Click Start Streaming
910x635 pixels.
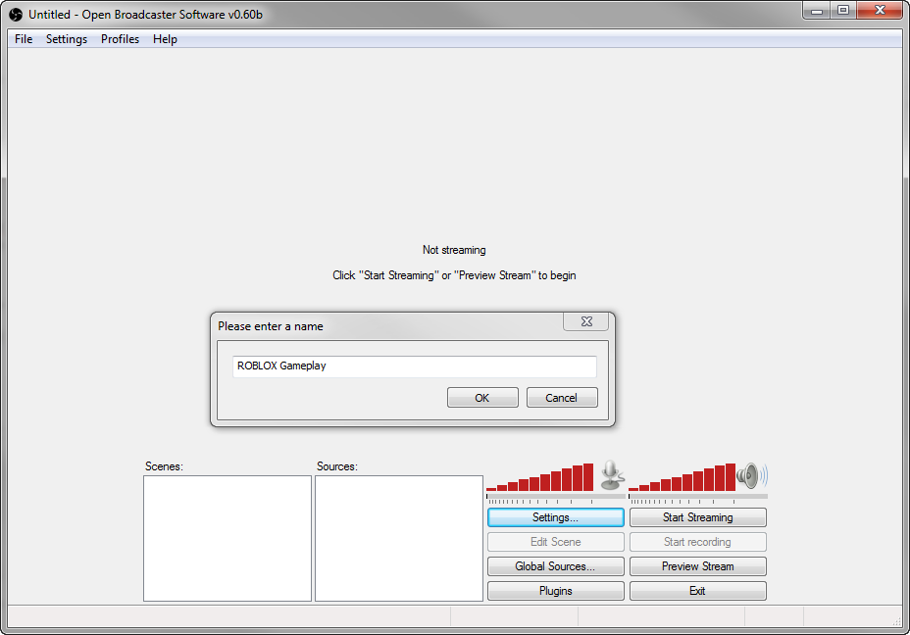pyautogui.click(x=697, y=517)
